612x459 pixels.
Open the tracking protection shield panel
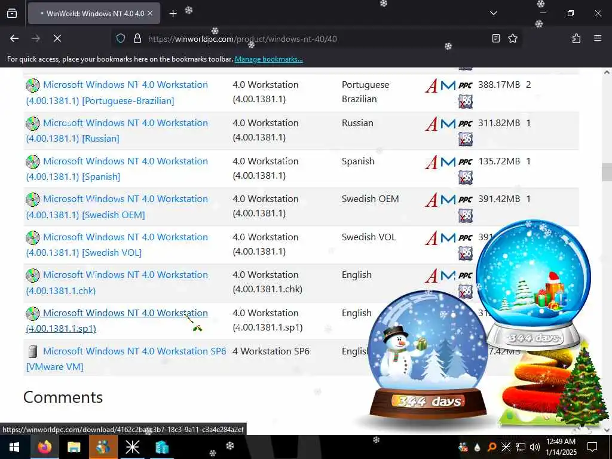(121, 38)
